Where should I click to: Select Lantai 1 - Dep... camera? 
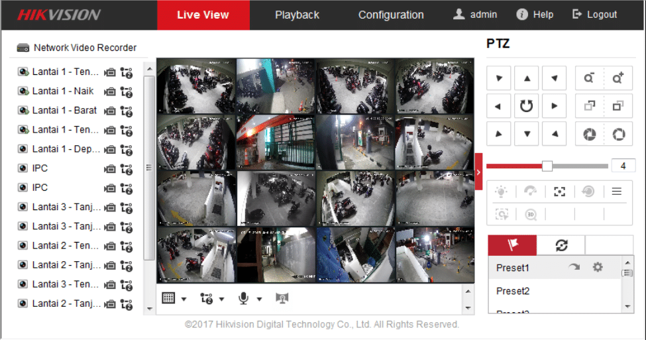pyautogui.click(x=66, y=148)
